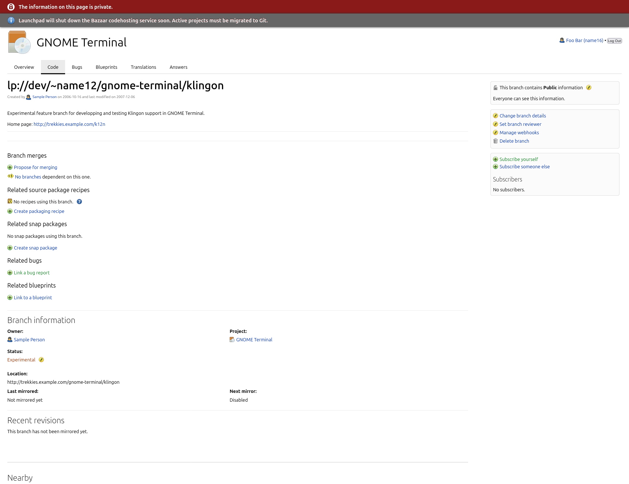This screenshot has height=484, width=629.
Task: Click the info icon in Bazaar shutdown banner
Action: 11,20
